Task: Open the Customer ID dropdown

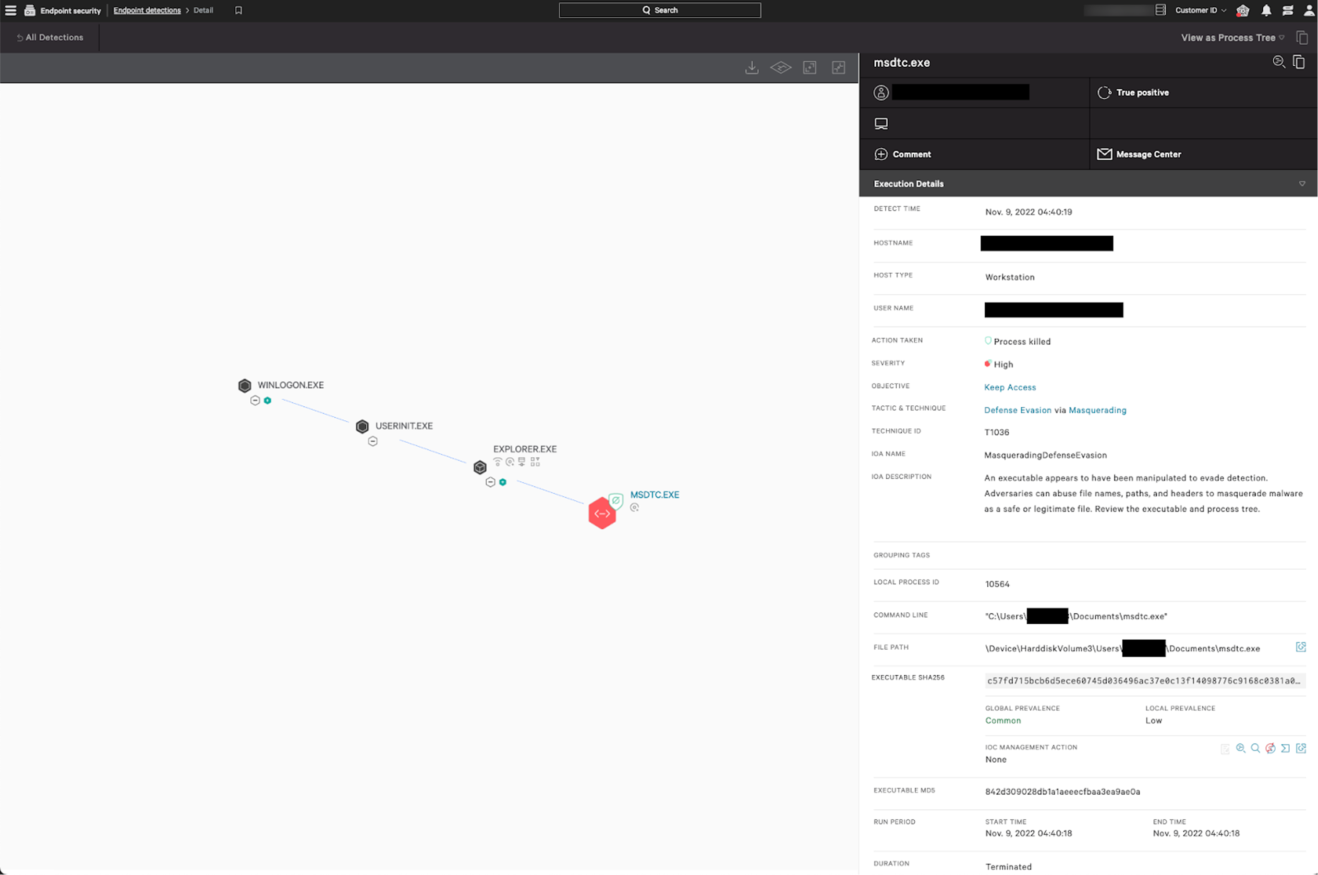Action: [x=1201, y=10]
